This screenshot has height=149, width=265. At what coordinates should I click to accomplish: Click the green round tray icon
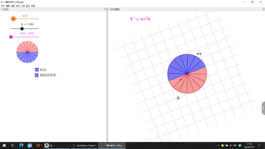(240, 145)
